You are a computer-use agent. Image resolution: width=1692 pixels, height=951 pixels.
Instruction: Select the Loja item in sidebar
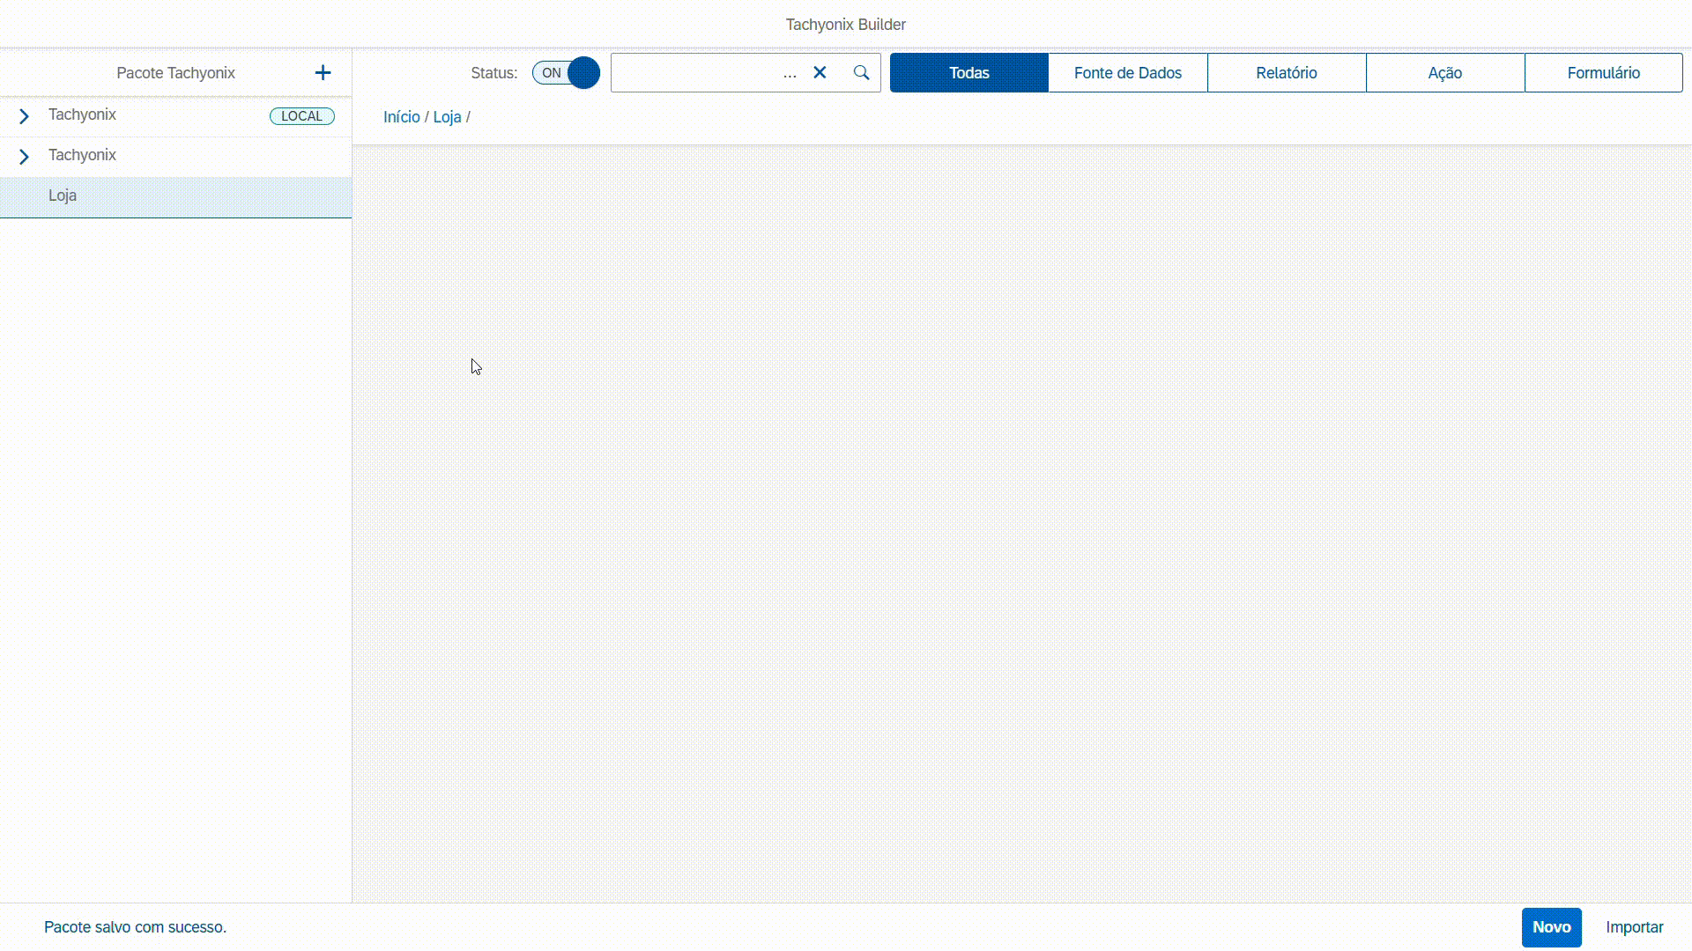click(x=63, y=195)
